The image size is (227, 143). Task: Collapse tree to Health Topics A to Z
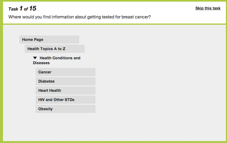[x=46, y=49]
